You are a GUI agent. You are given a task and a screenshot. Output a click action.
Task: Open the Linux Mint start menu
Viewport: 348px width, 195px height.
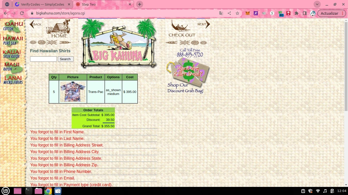point(6,191)
